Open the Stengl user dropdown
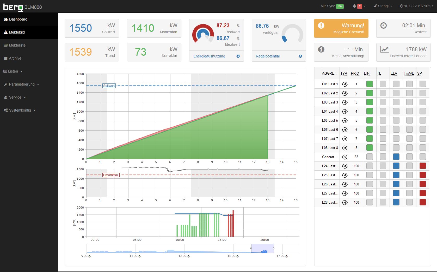Screen dimensions: 437x272 coord(383,6)
